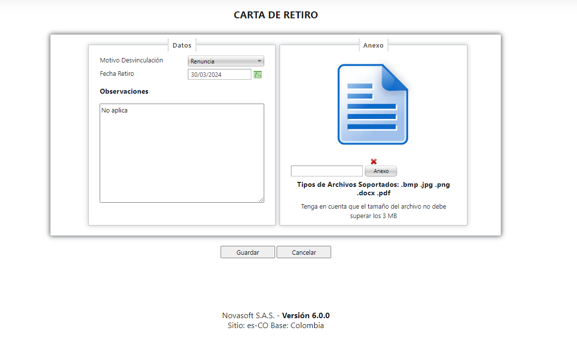Click the textarea resize handle

[x=262, y=200]
